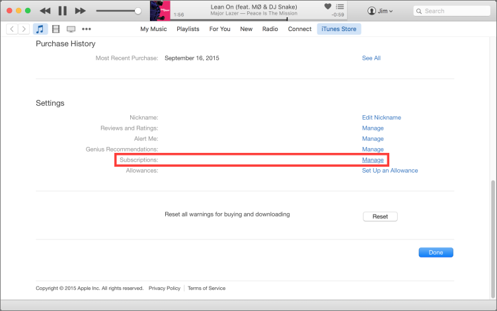Viewport: 497px width, 311px height.
Task: Open the Playlists tab
Action: (188, 29)
